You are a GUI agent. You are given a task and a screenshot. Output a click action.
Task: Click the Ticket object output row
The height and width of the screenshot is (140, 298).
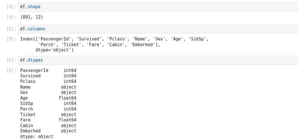click(x=48, y=115)
